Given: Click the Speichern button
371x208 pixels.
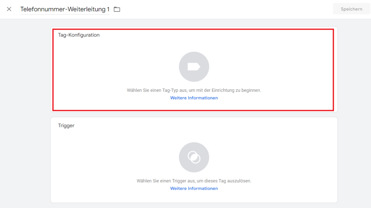Looking at the screenshot, I should coord(351,9).
